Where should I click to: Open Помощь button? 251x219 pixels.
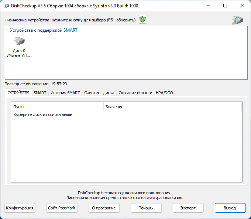click(146, 208)
